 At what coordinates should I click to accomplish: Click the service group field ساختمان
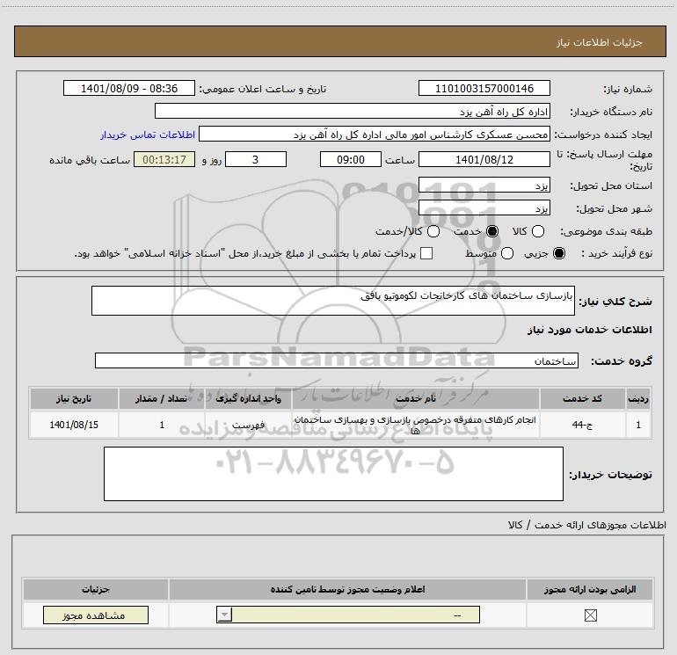pyautogui.click(x=337, y=360)
